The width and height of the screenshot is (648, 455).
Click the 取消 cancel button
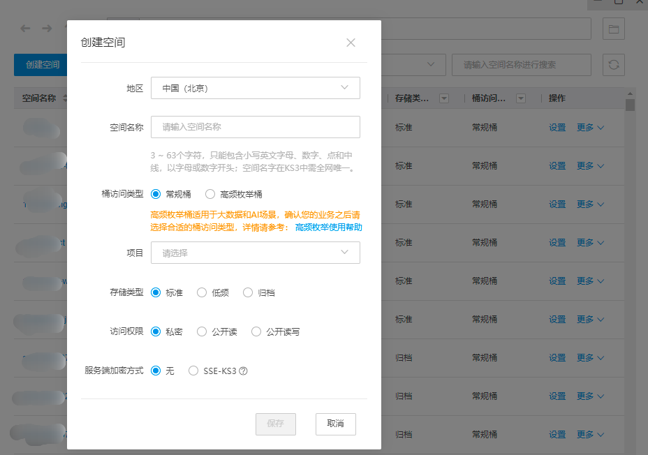pos(336,424)
